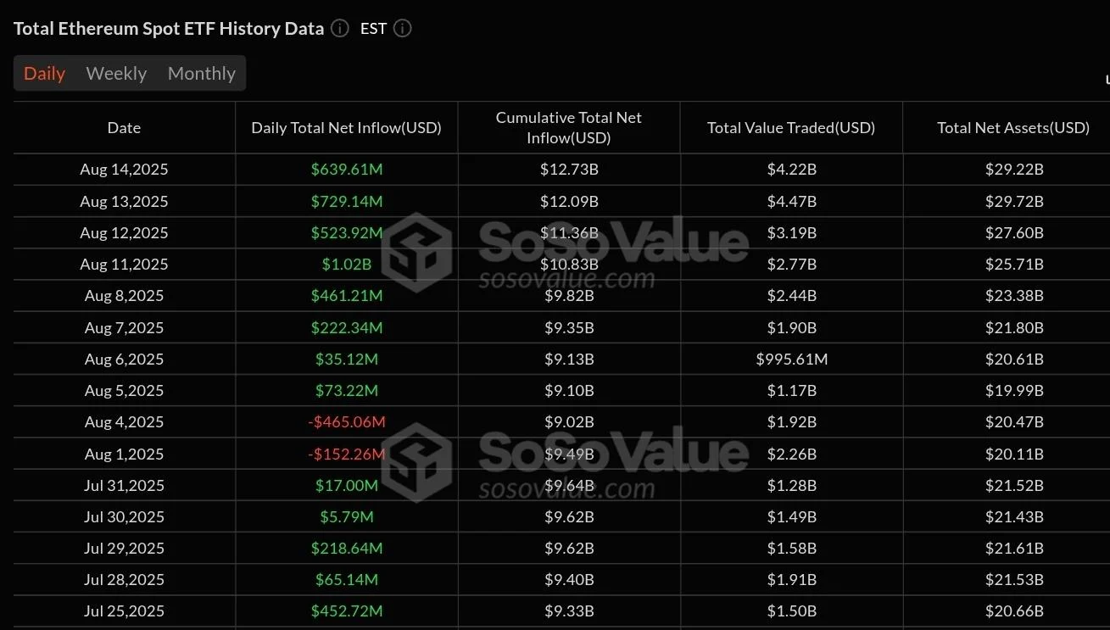Switch to Weekly view tab
This screenshot has width=1110, height=630.
[116, 74]
